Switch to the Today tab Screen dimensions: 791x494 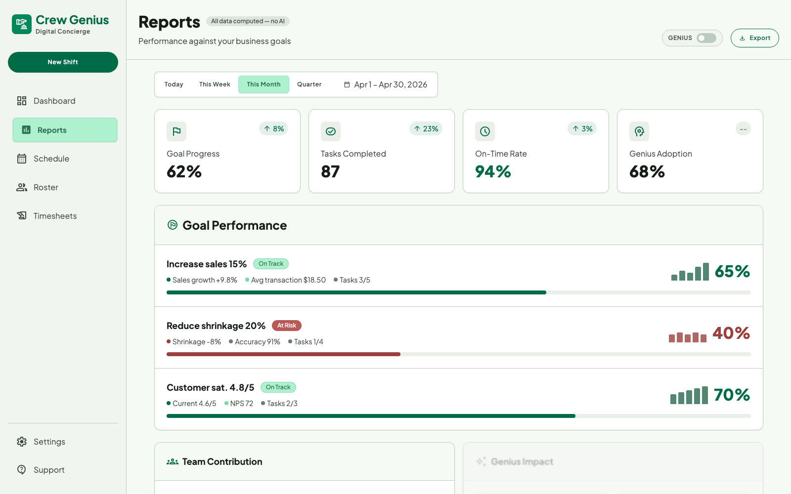point(174,84)
